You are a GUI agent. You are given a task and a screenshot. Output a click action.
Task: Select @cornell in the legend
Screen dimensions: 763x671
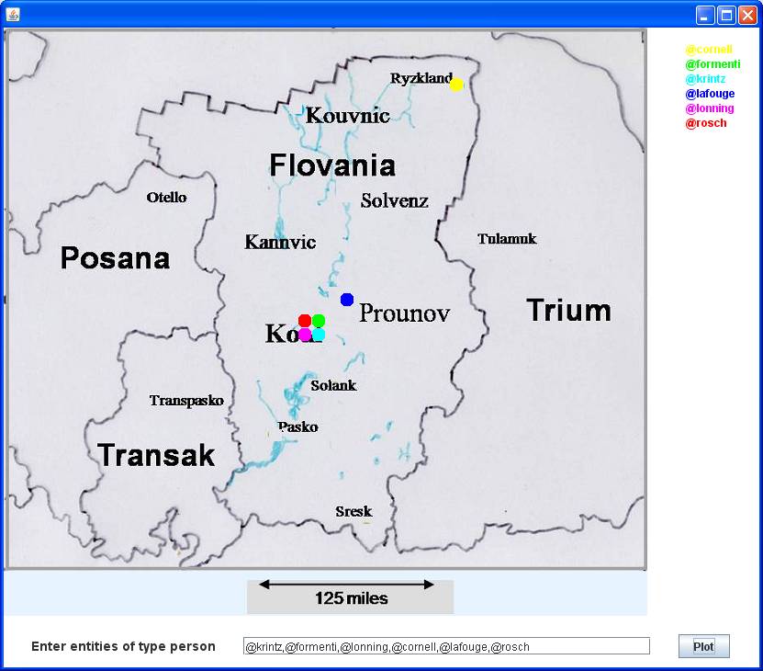708,50
